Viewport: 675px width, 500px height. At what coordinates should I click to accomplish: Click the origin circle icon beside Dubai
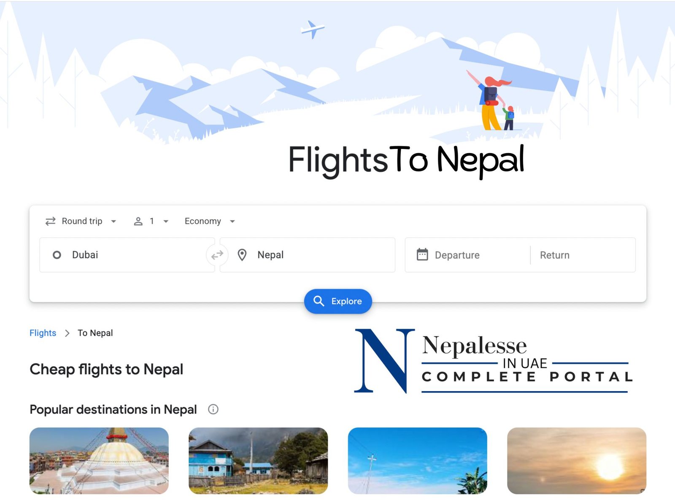[57, 255]
